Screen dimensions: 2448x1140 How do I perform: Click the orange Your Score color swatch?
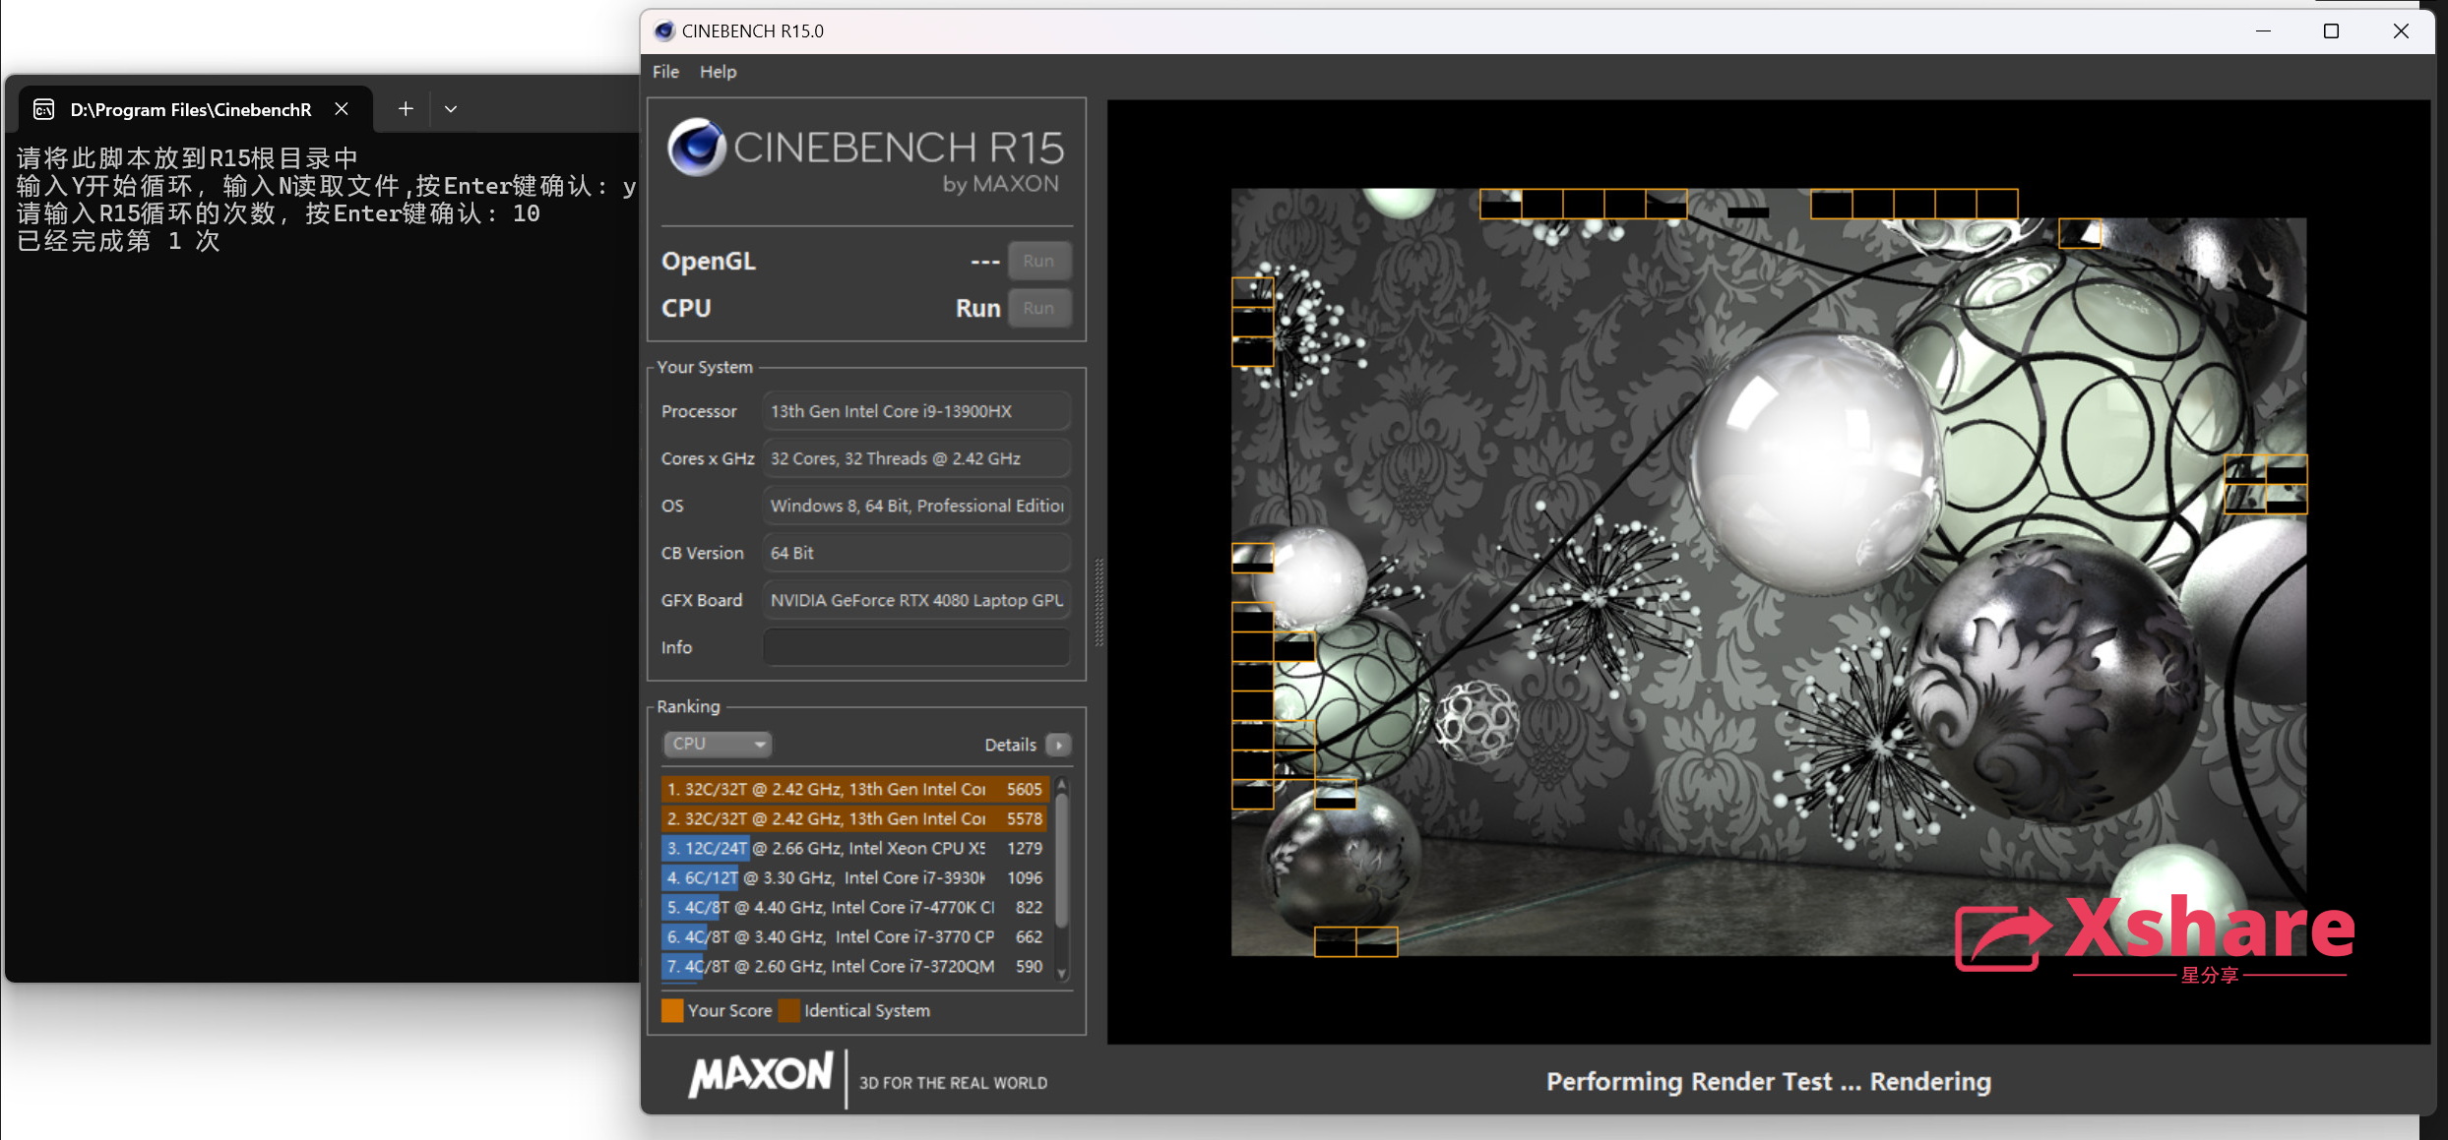(672, 1010)
